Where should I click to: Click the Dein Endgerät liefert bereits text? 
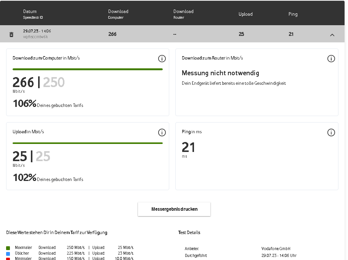click(234, 83)
